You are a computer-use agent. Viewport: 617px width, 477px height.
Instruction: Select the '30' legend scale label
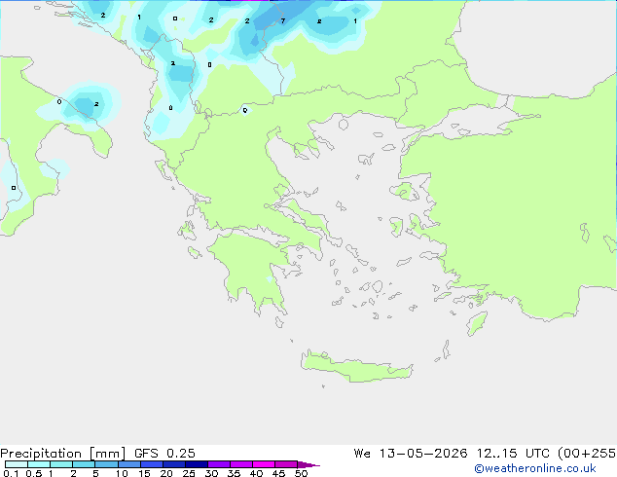tap(211, 473)
